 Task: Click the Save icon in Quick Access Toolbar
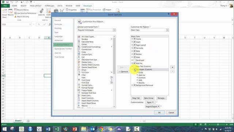7,2
